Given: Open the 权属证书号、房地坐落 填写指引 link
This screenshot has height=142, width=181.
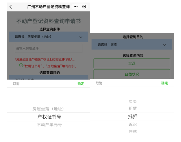Looking at the screenshot, I should [50, 66].
